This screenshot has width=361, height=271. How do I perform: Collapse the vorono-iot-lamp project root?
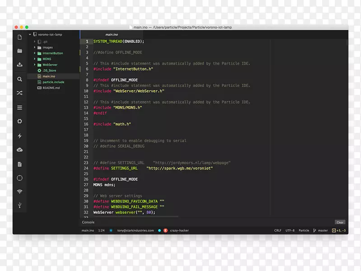tap(30, 35)
